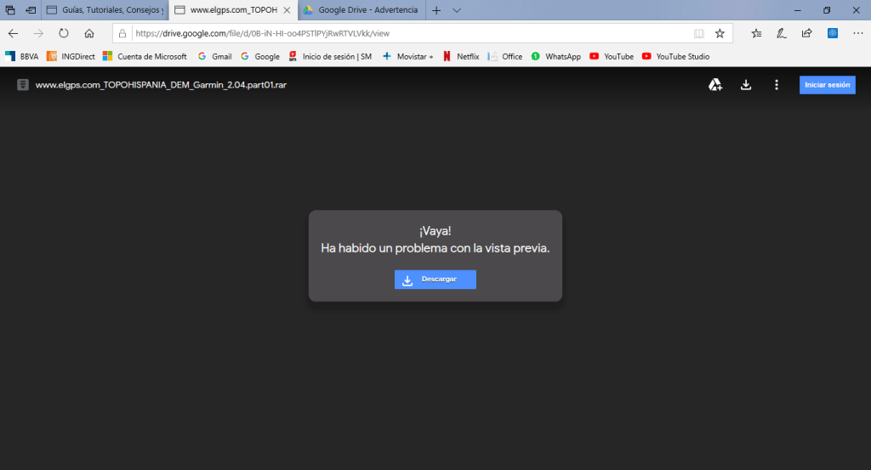Viewport: 871px width, 470px height.
Task: Switch to the Google Drive - Advertencia tab
Action: click(361, 10)
